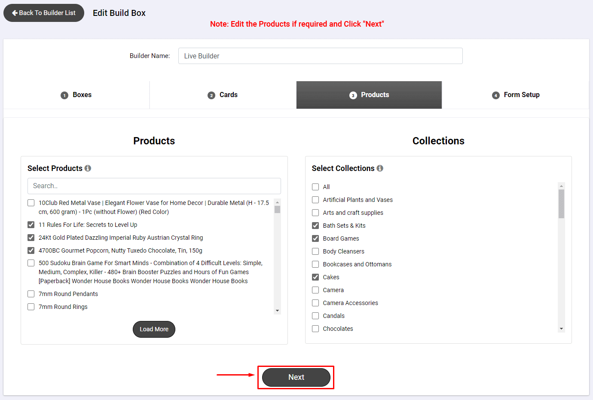Check the 7mm Round Pendants product

pos(31,294)
